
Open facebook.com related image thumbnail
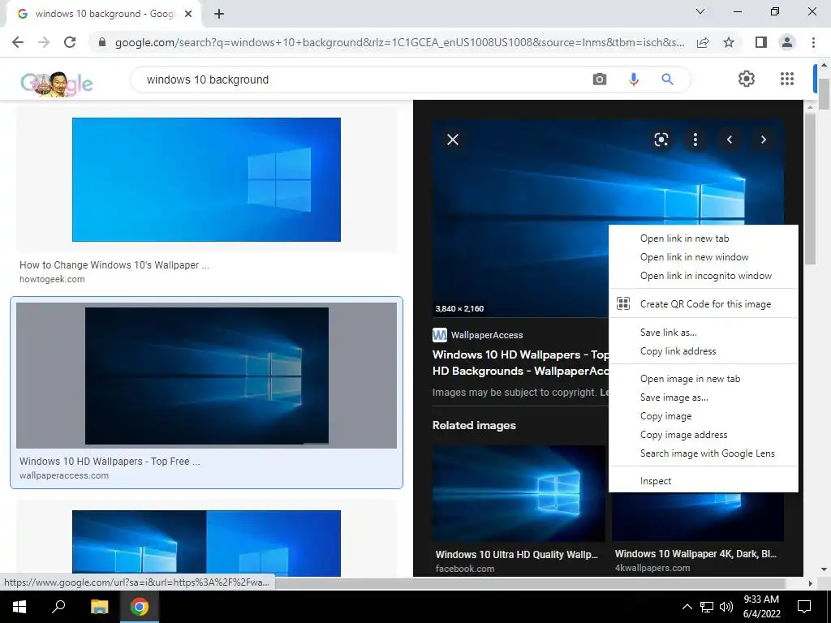point(519,494)
